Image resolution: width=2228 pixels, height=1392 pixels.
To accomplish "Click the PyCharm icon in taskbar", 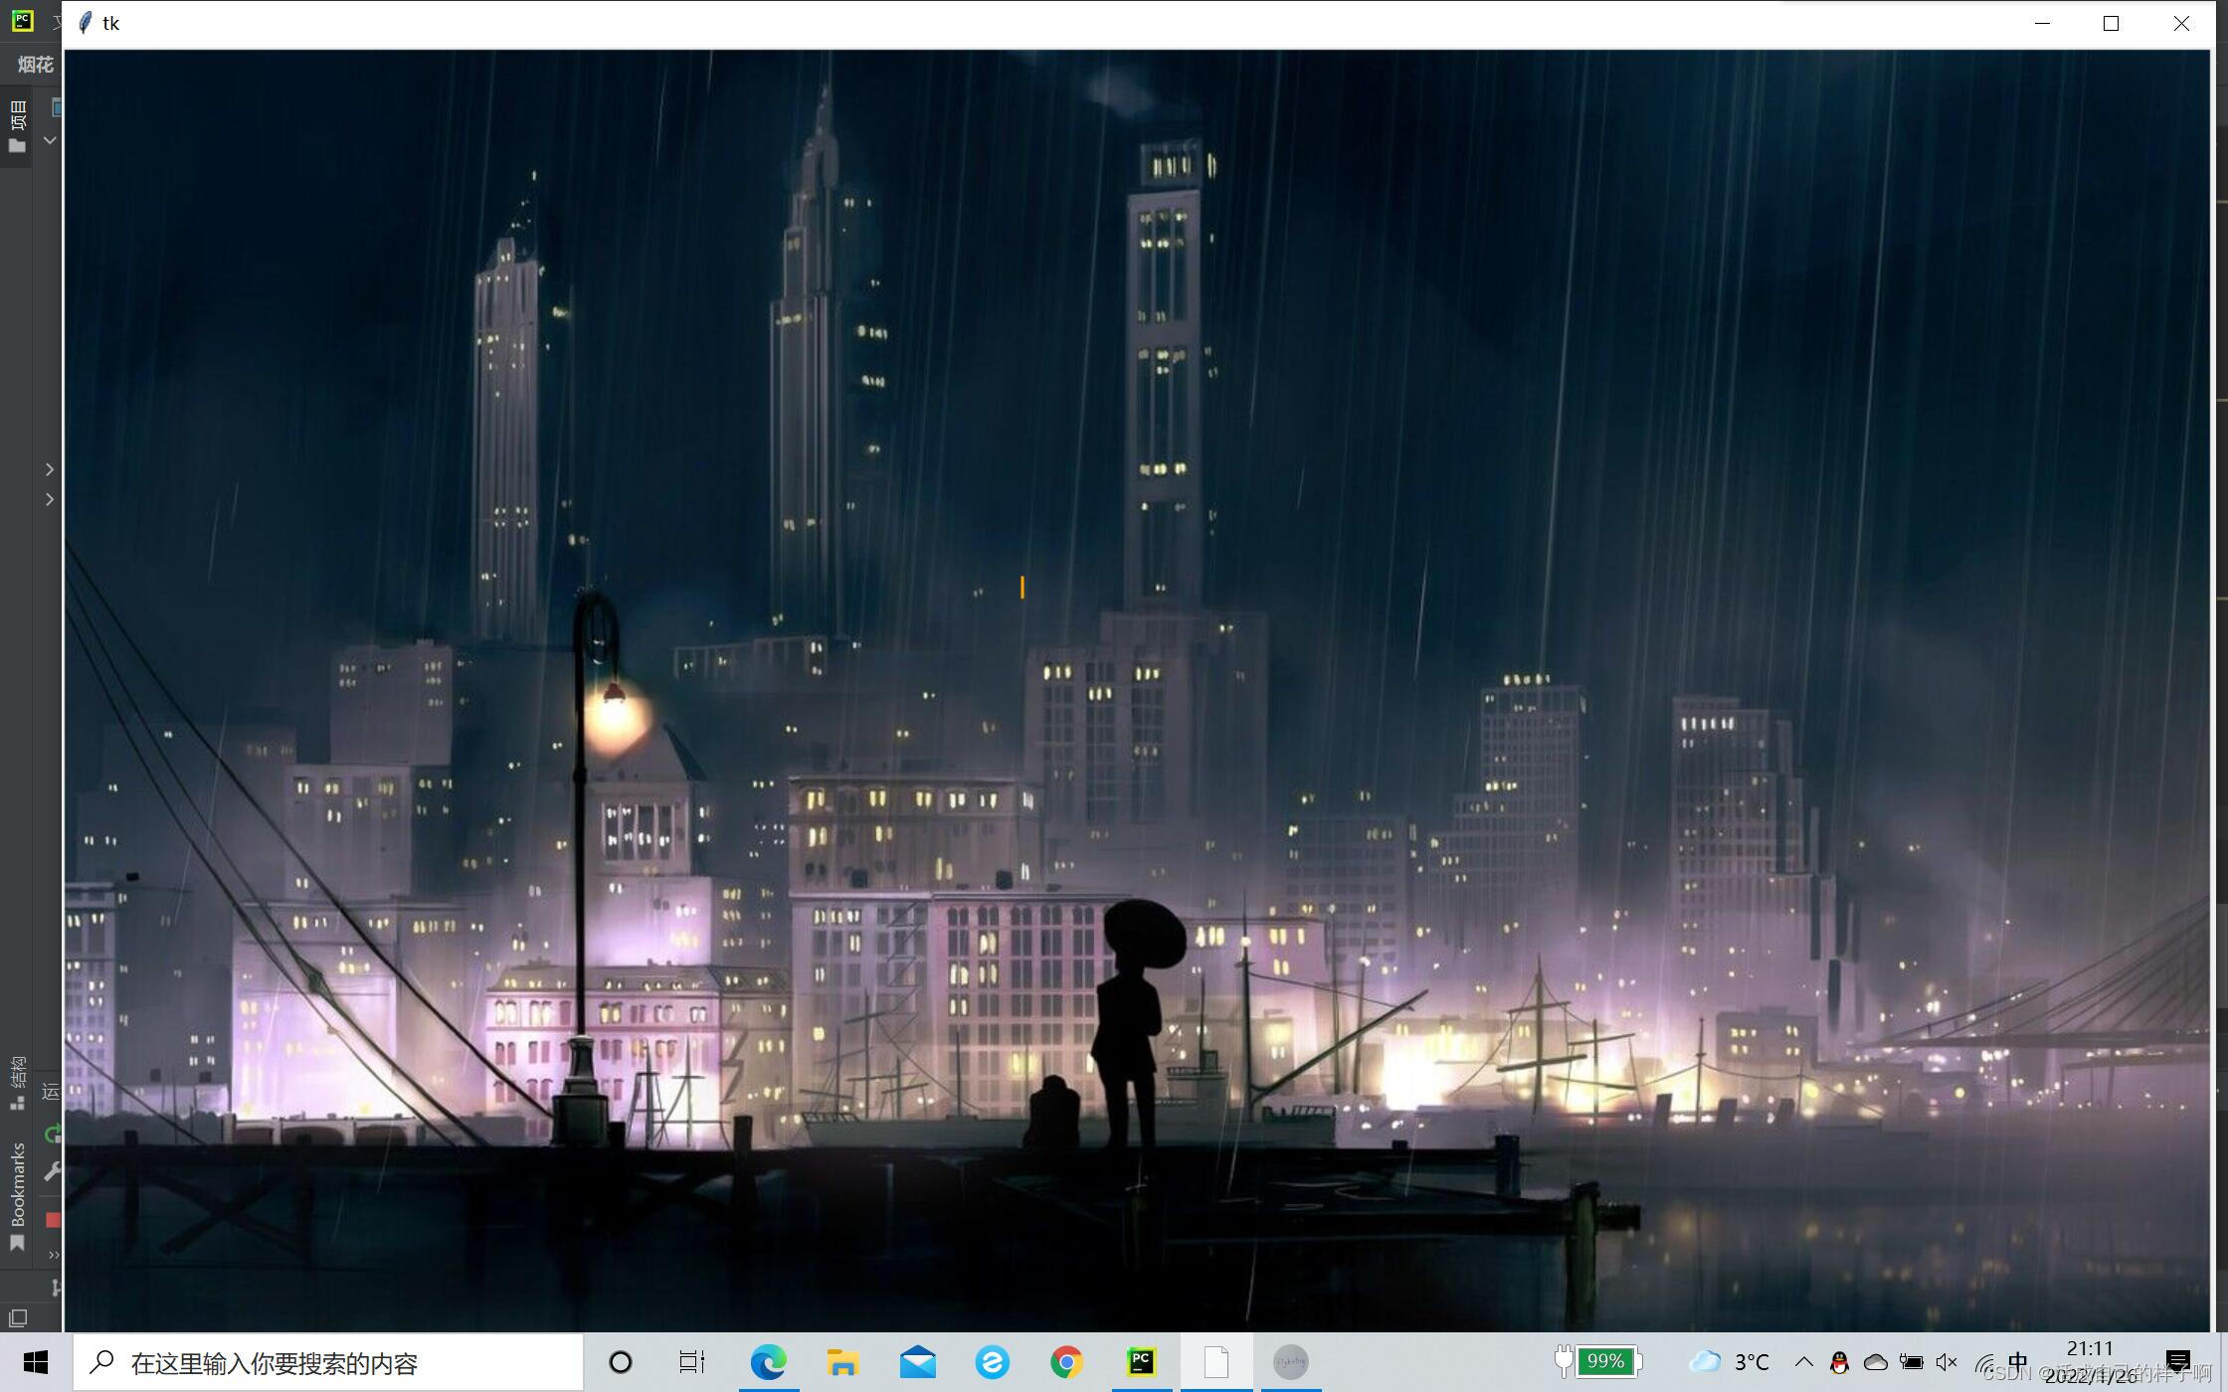I will click(x=1141, y=1361).
